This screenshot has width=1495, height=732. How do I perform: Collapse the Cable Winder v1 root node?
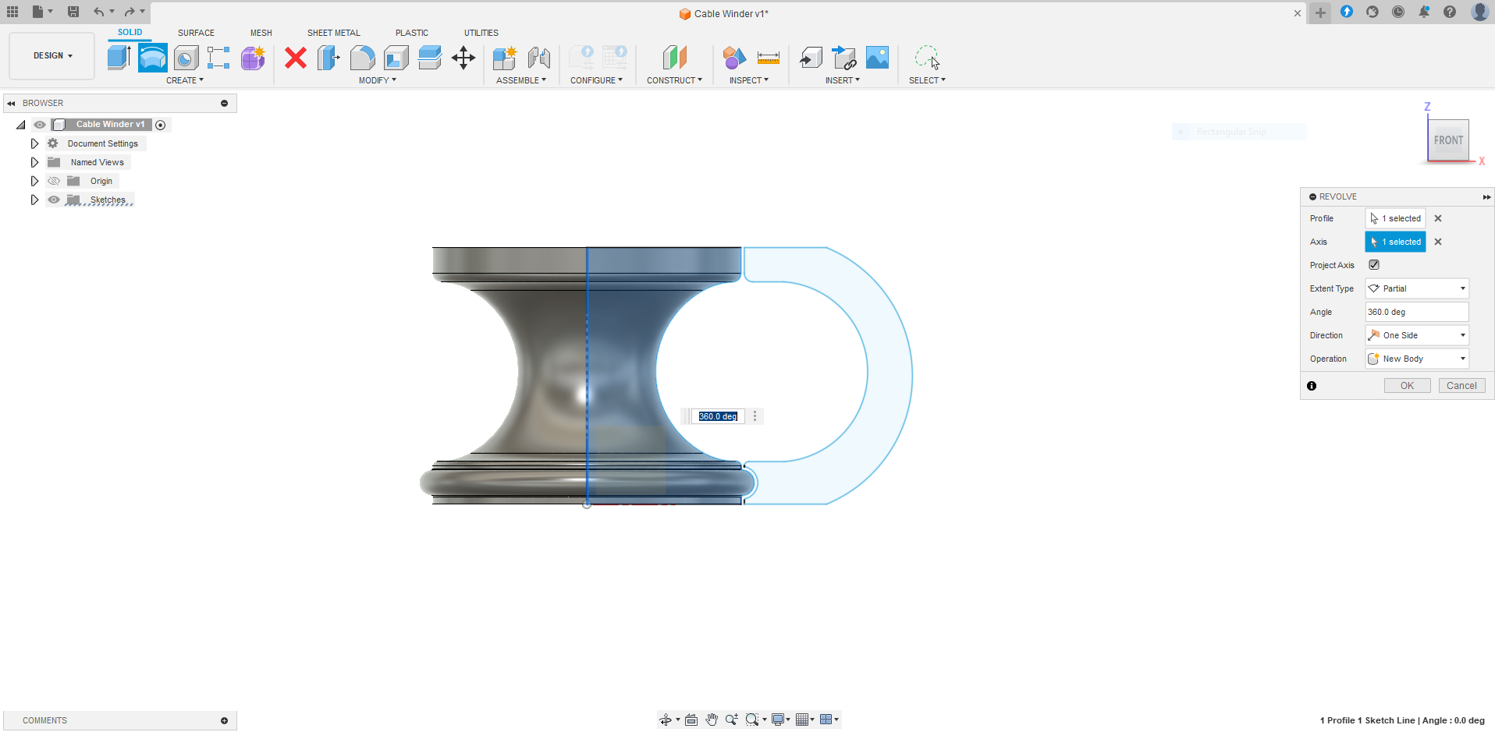[21, 125]
